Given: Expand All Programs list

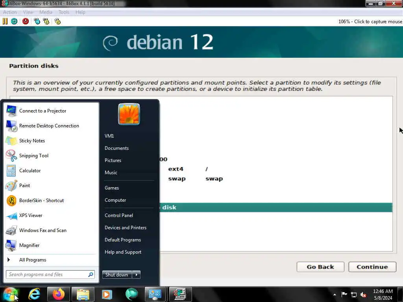Looking at the screenshot, I should click(x=51, y=260).
